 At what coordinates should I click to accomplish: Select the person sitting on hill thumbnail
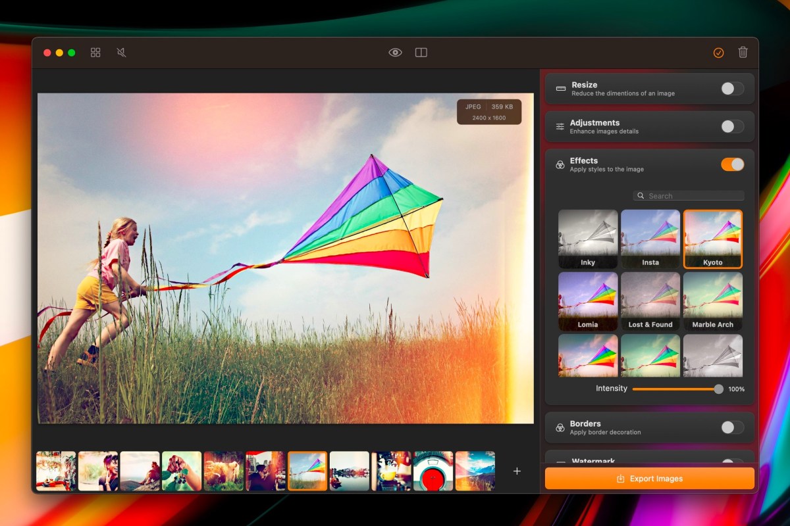coord(140,471)
